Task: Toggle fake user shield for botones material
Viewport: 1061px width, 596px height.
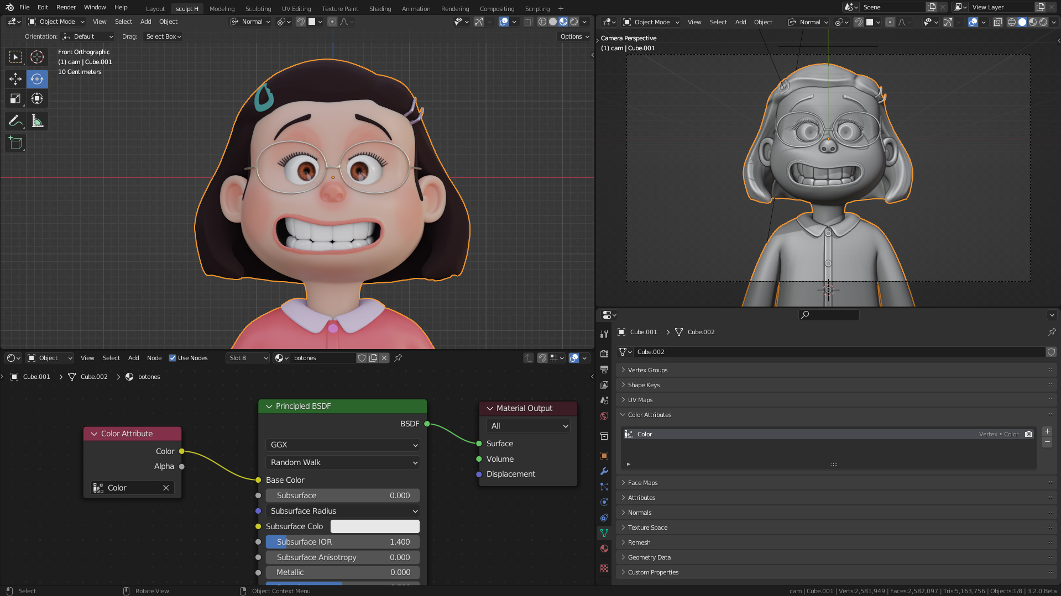Action: pos(362,358)
